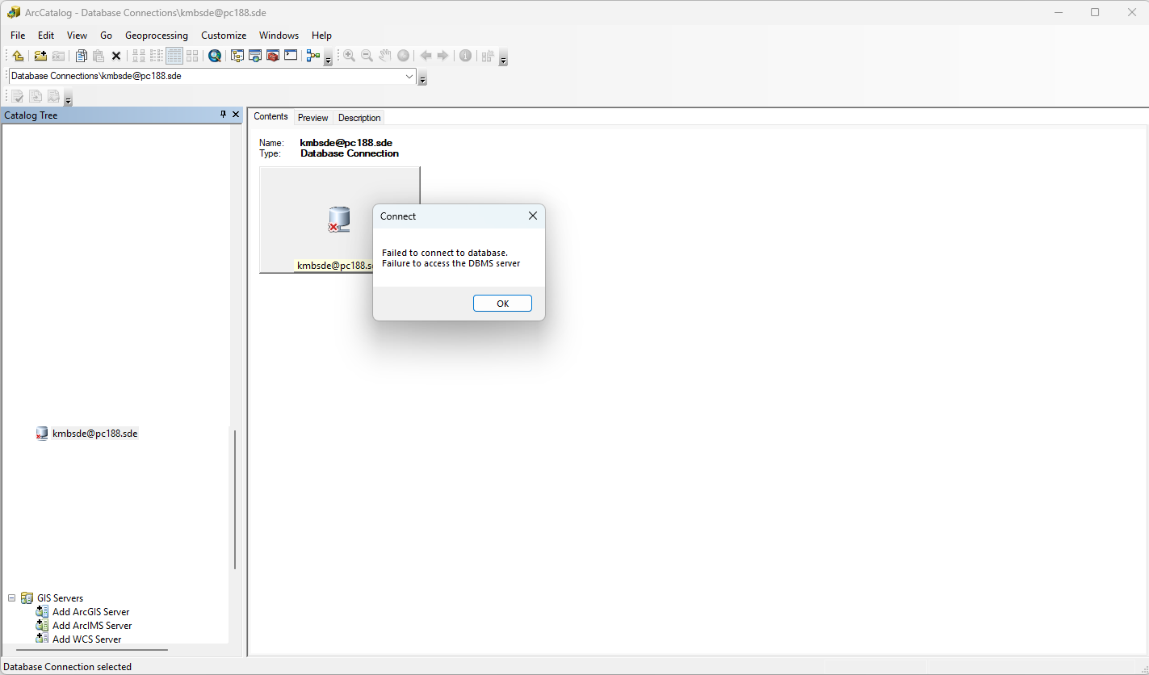Open the Edit menu
This screenshot has width=1149, height=675.
(x=46, y=36)
